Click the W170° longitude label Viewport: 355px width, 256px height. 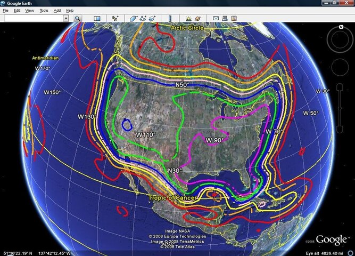point(43,68)
